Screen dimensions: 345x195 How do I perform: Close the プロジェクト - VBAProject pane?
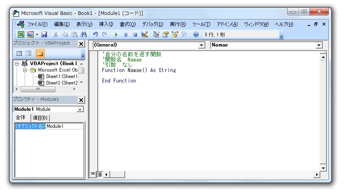81,44
